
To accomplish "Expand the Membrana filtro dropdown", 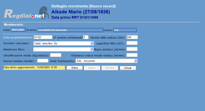I will coord(63,49).
